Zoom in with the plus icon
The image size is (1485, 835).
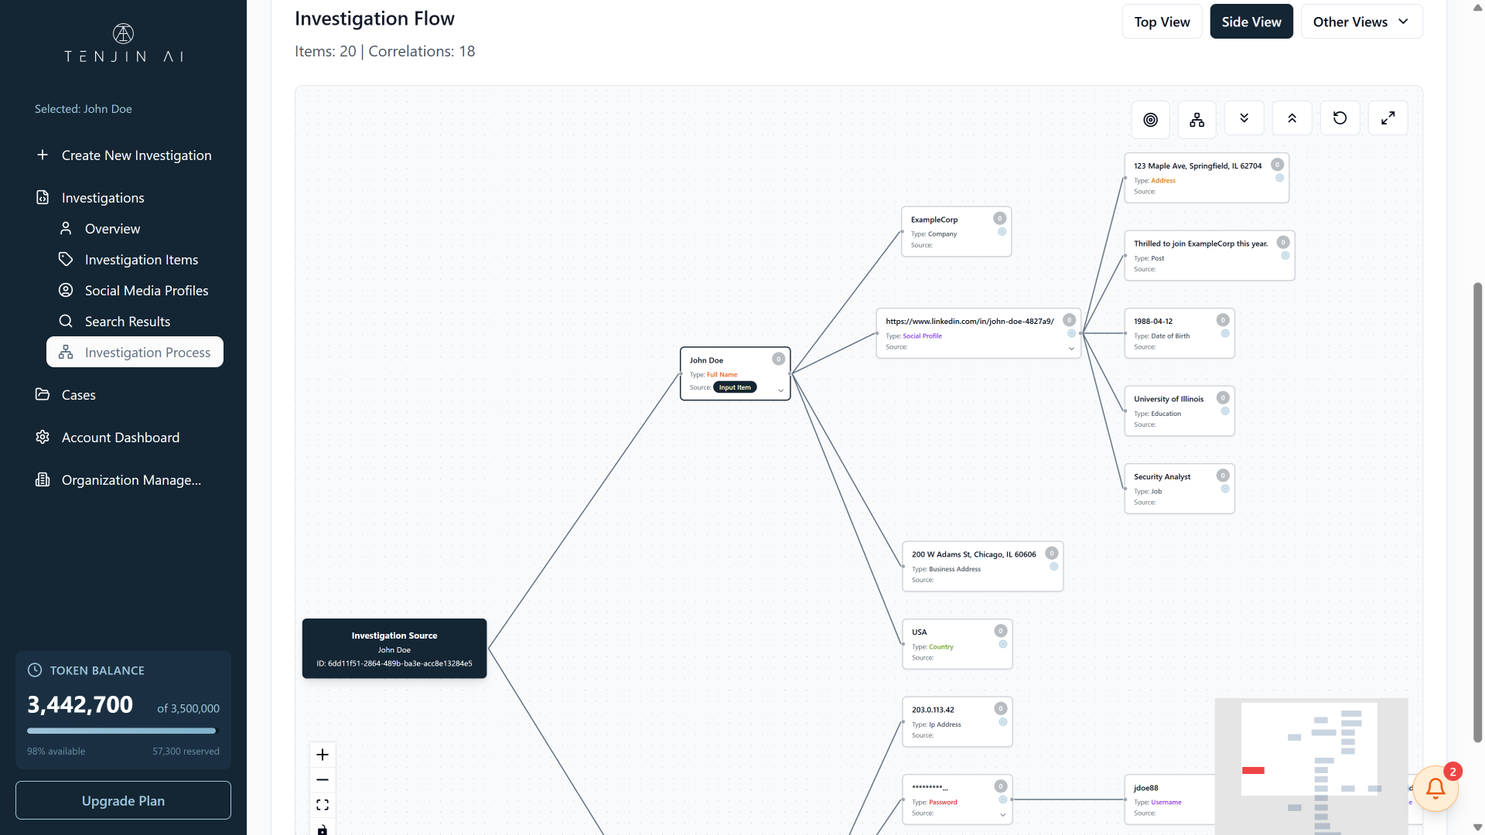pos(323,754)
